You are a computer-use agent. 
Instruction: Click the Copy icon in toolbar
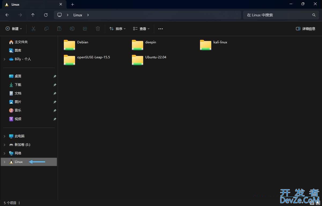point(46,29)
